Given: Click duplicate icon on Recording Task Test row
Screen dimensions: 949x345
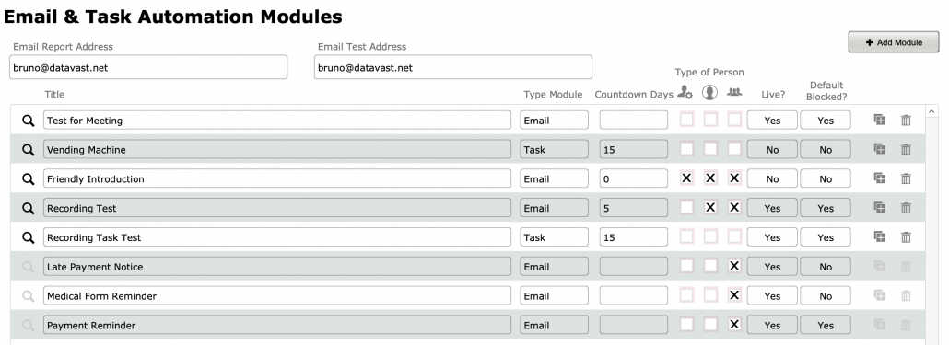Looking at the screenshot, I should point(879,236).
